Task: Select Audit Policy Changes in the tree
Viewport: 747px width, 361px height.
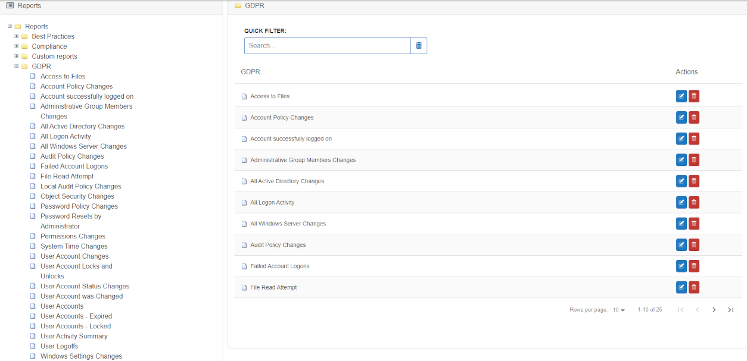Action: click(x=72, y=156)
